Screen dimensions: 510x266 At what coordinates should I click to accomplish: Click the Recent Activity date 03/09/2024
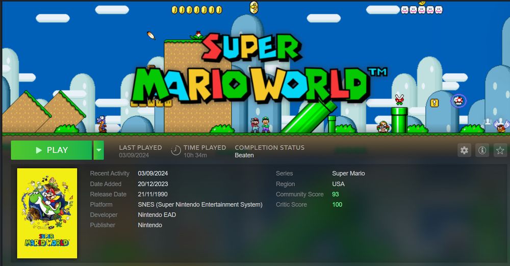[x=153, y=174]
